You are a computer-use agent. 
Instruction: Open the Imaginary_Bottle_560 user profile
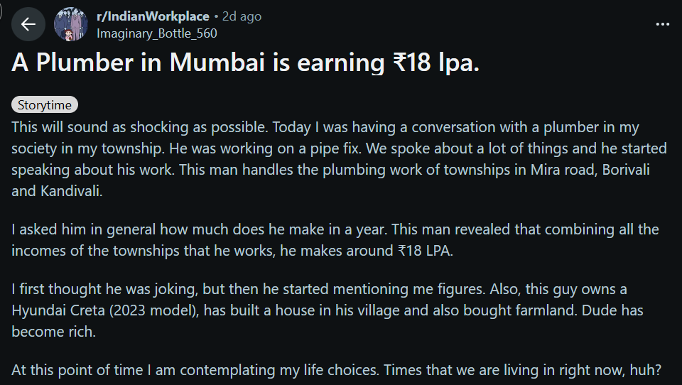click(x=157, y=33)
